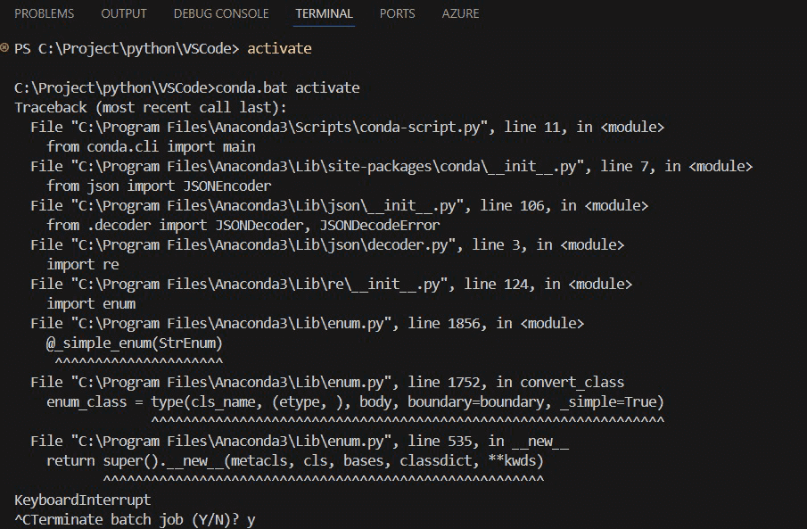Click the Terminate batch job prompt line
The width and height of the screenshot is (807, 529).
(x=136, y=519)
